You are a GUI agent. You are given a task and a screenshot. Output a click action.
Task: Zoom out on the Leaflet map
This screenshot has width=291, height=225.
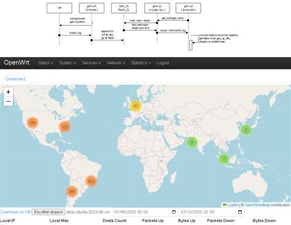coord(8,101)
